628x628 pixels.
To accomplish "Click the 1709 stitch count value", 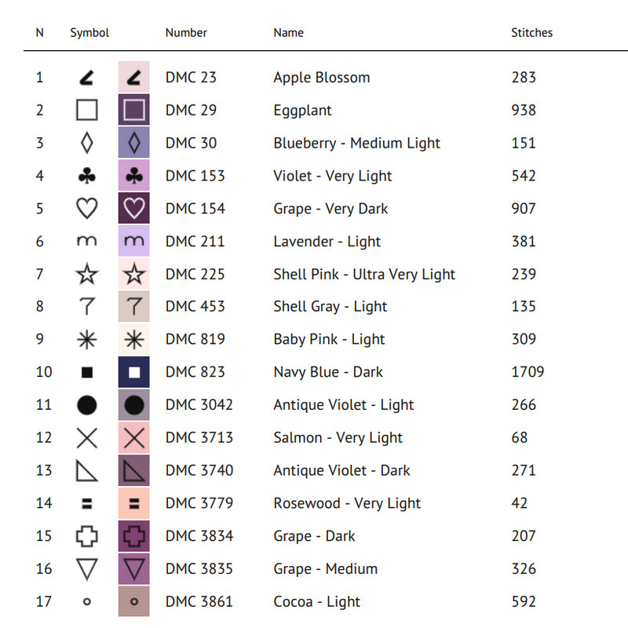I will (528, 372).
